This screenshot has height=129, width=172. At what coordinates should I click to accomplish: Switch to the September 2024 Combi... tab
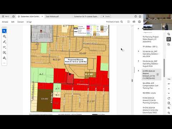(x=30, y=16)
